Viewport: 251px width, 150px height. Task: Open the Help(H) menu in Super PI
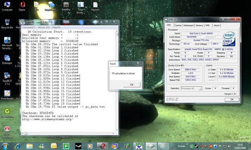point(56,27)
